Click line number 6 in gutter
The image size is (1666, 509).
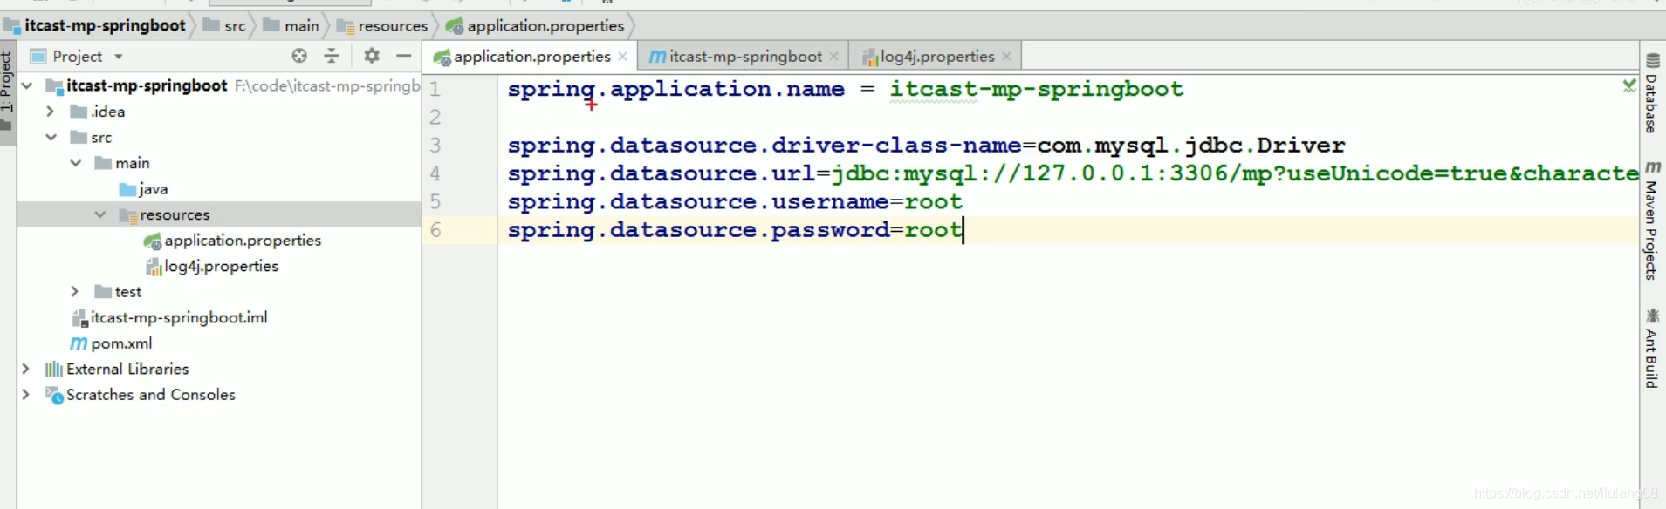435,230
